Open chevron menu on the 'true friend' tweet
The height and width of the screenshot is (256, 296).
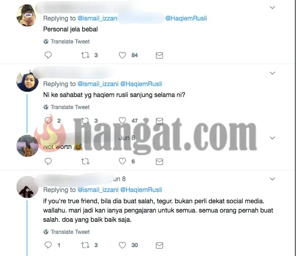pos(272,179)
